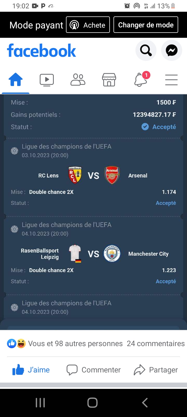Open Android recent apps button

pos(40,403)
